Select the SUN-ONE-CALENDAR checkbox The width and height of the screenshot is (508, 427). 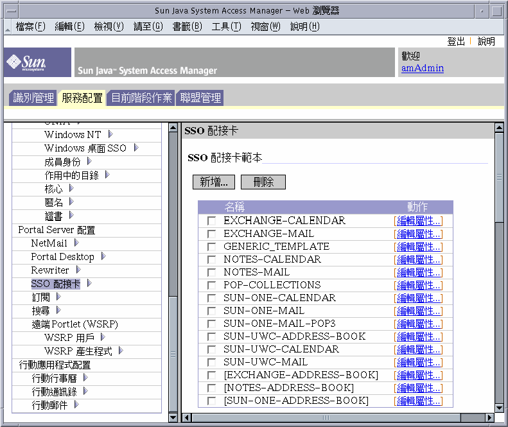[211, 298]
